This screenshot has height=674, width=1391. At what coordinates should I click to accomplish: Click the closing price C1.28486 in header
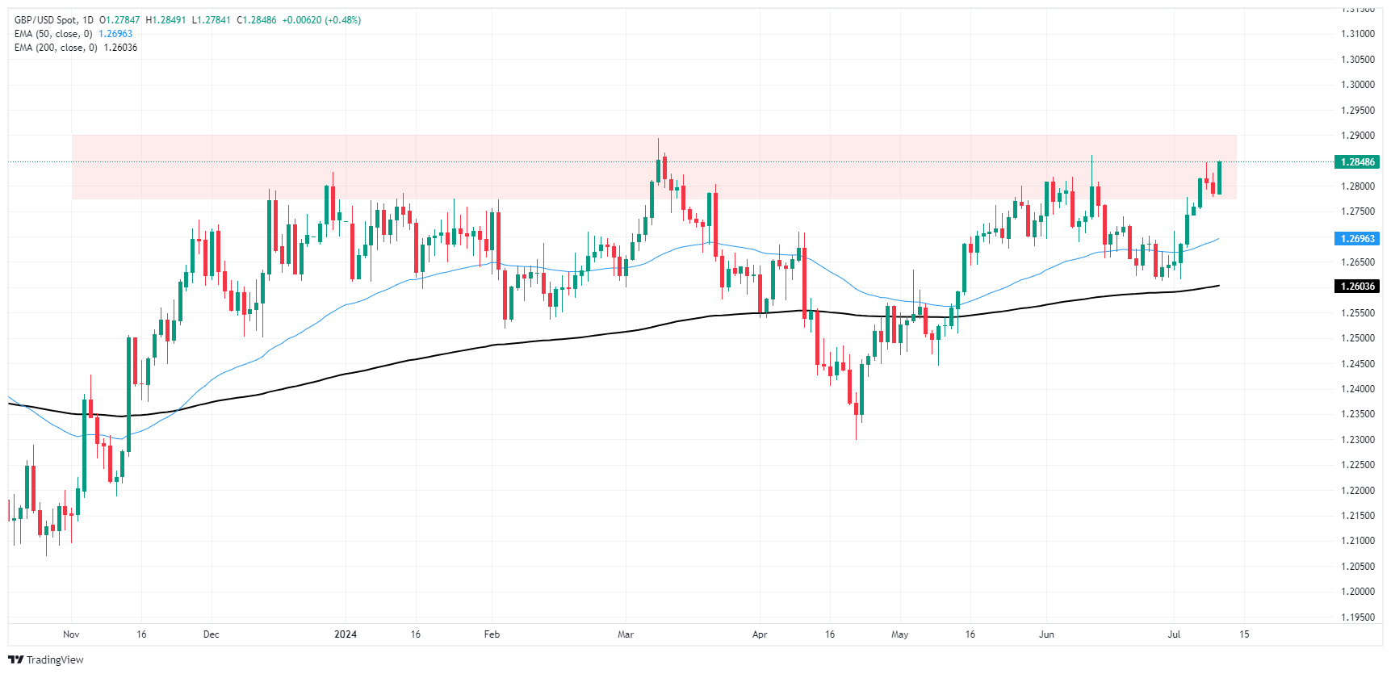click(x=256, y=20)
